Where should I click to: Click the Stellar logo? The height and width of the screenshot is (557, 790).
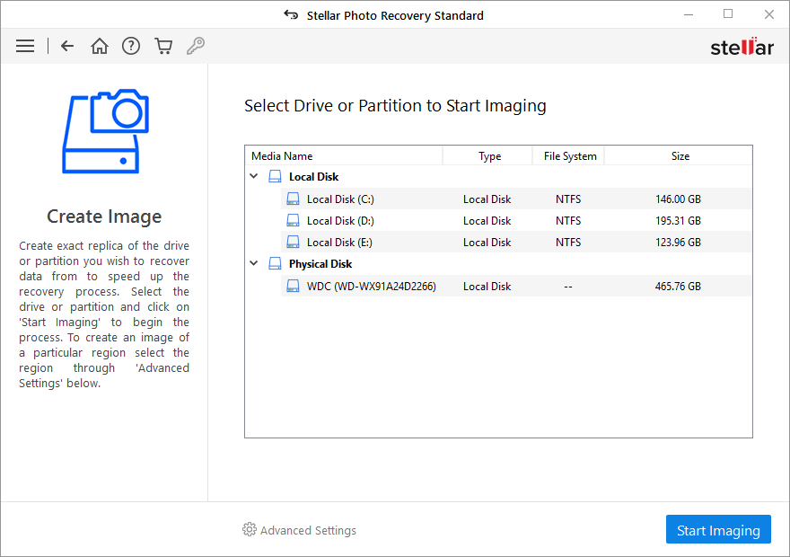pos(742,47)
